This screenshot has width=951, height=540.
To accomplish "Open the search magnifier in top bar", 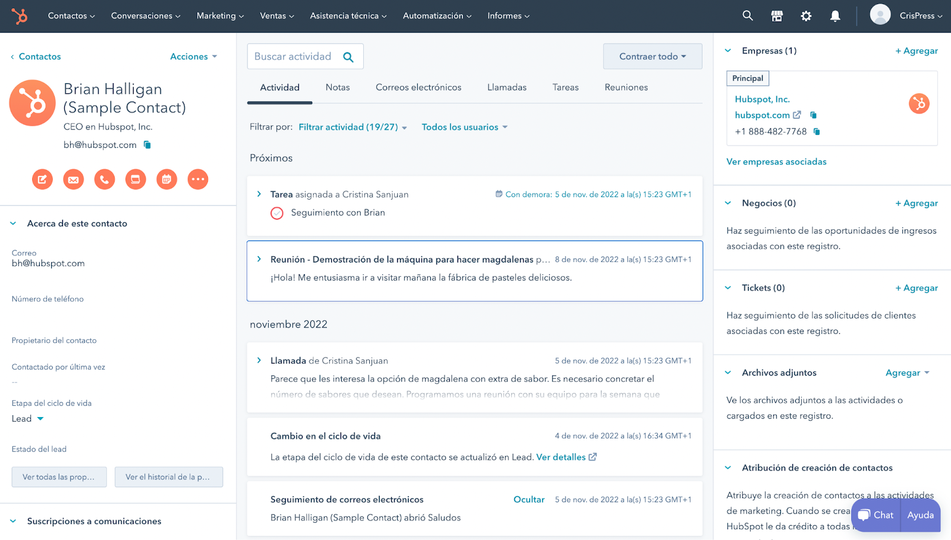I will pos(748,16).
